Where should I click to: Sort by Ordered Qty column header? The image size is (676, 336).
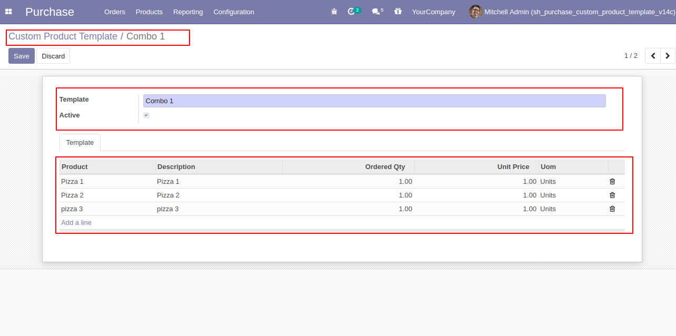[349, 167]
